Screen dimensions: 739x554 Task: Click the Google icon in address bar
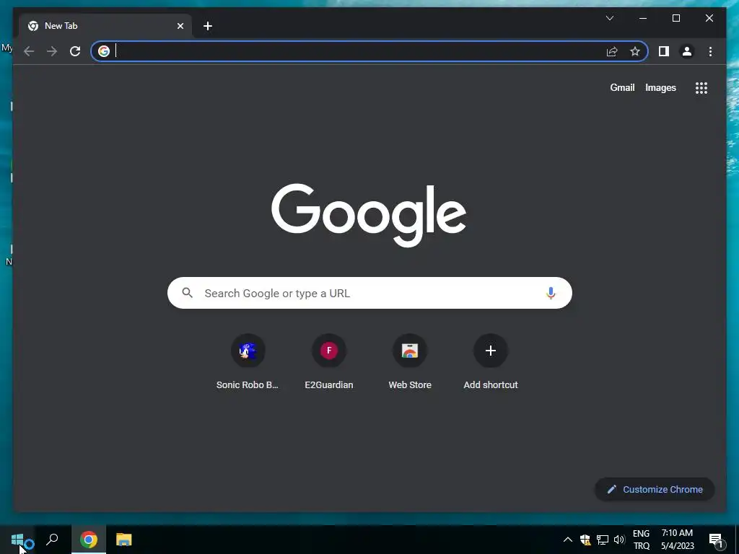click(x=104, y=51)
